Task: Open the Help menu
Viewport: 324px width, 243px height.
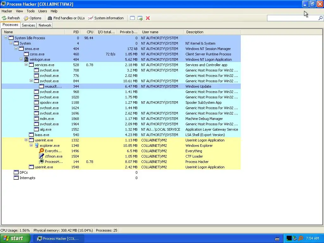Action: click(x=54, y=11)
